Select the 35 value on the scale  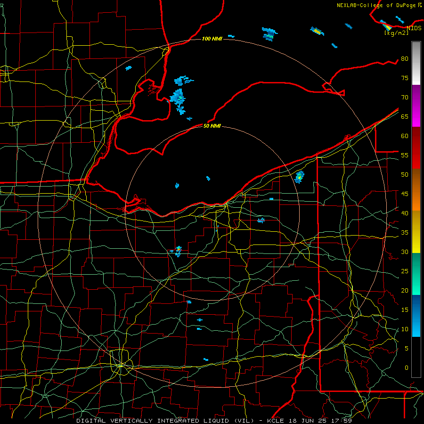pos(405,233)
